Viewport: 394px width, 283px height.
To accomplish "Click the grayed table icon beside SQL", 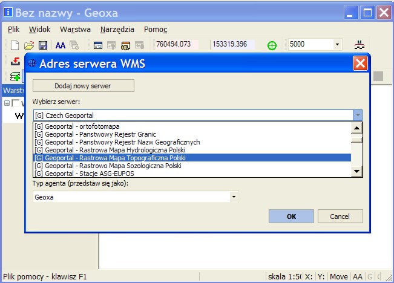I will (x=111, y=45).
